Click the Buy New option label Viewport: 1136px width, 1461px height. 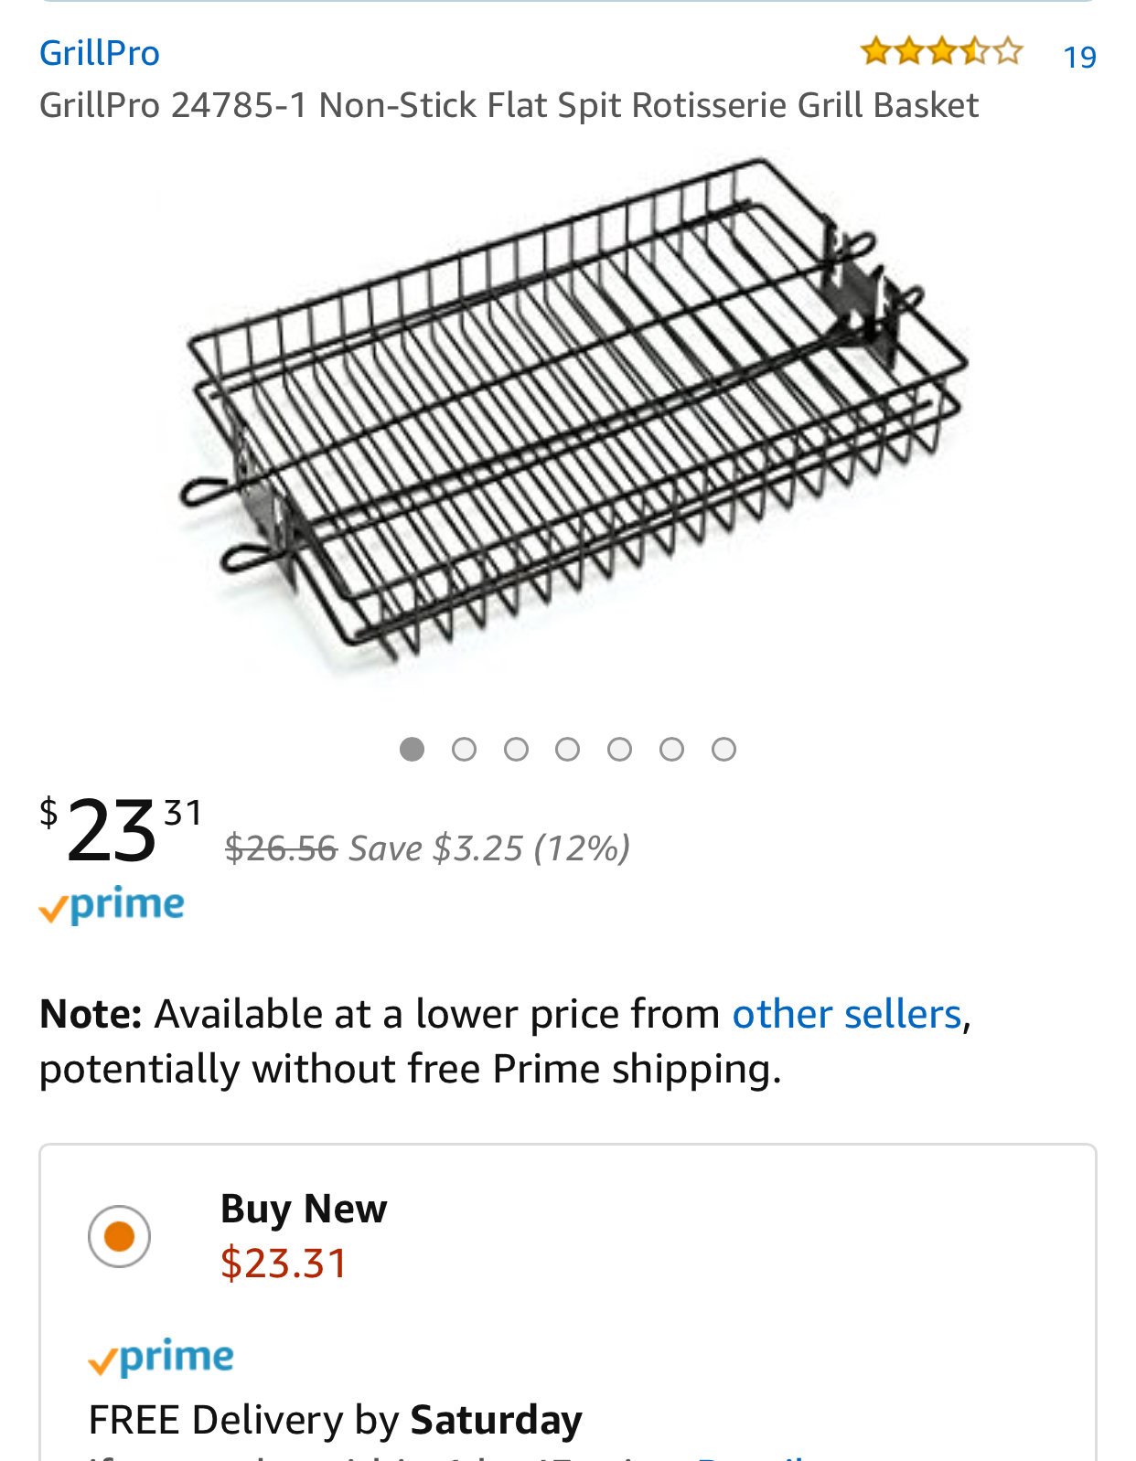[x=304, y=1209]
